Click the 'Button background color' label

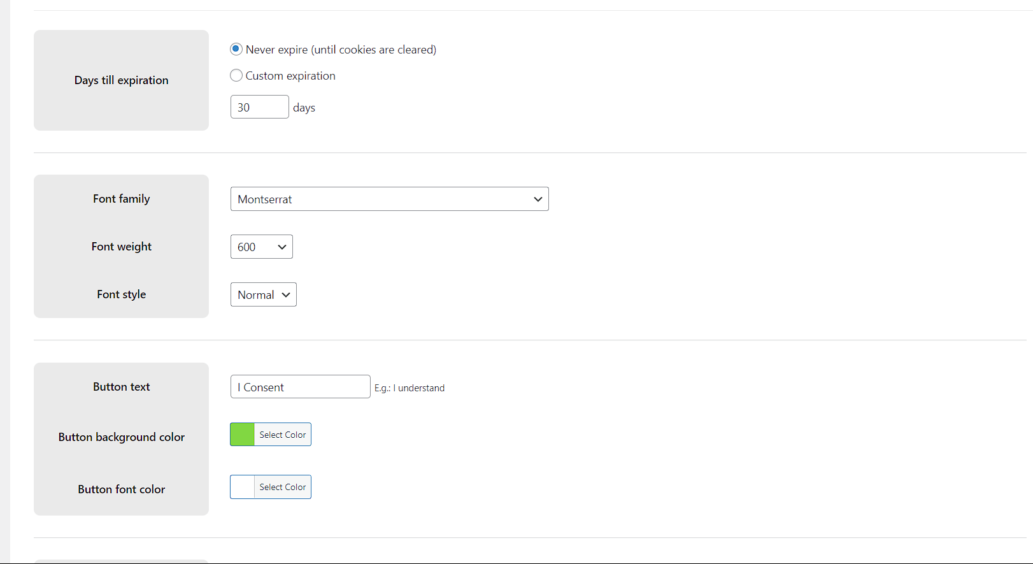click(x=121, y=437)
